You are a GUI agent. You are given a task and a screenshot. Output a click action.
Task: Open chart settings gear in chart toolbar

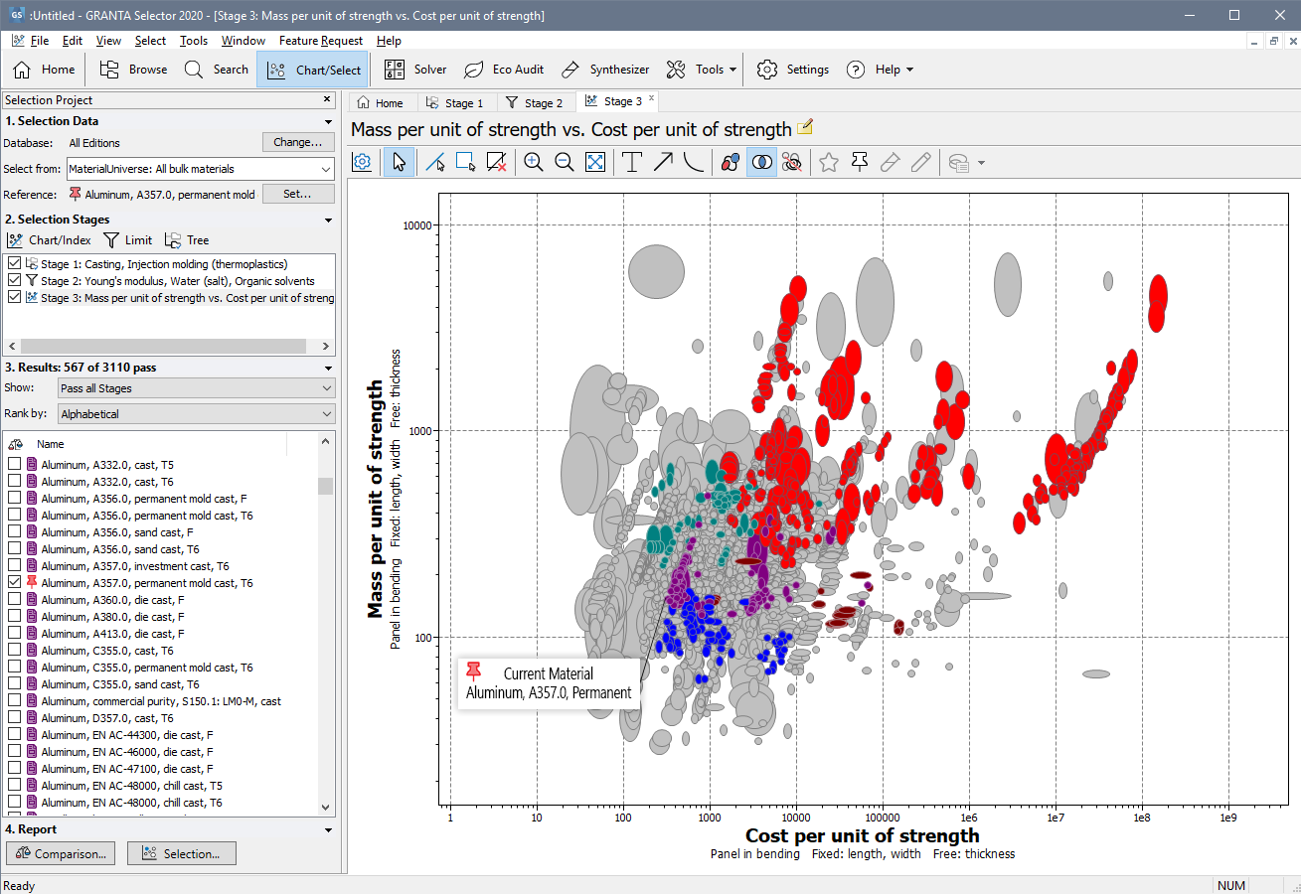pyautogui.click(x=363, y=162)
